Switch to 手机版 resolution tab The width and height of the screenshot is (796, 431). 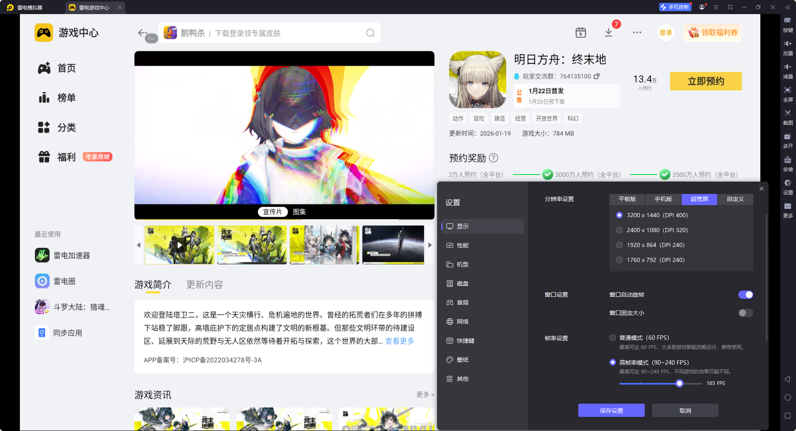663,199
